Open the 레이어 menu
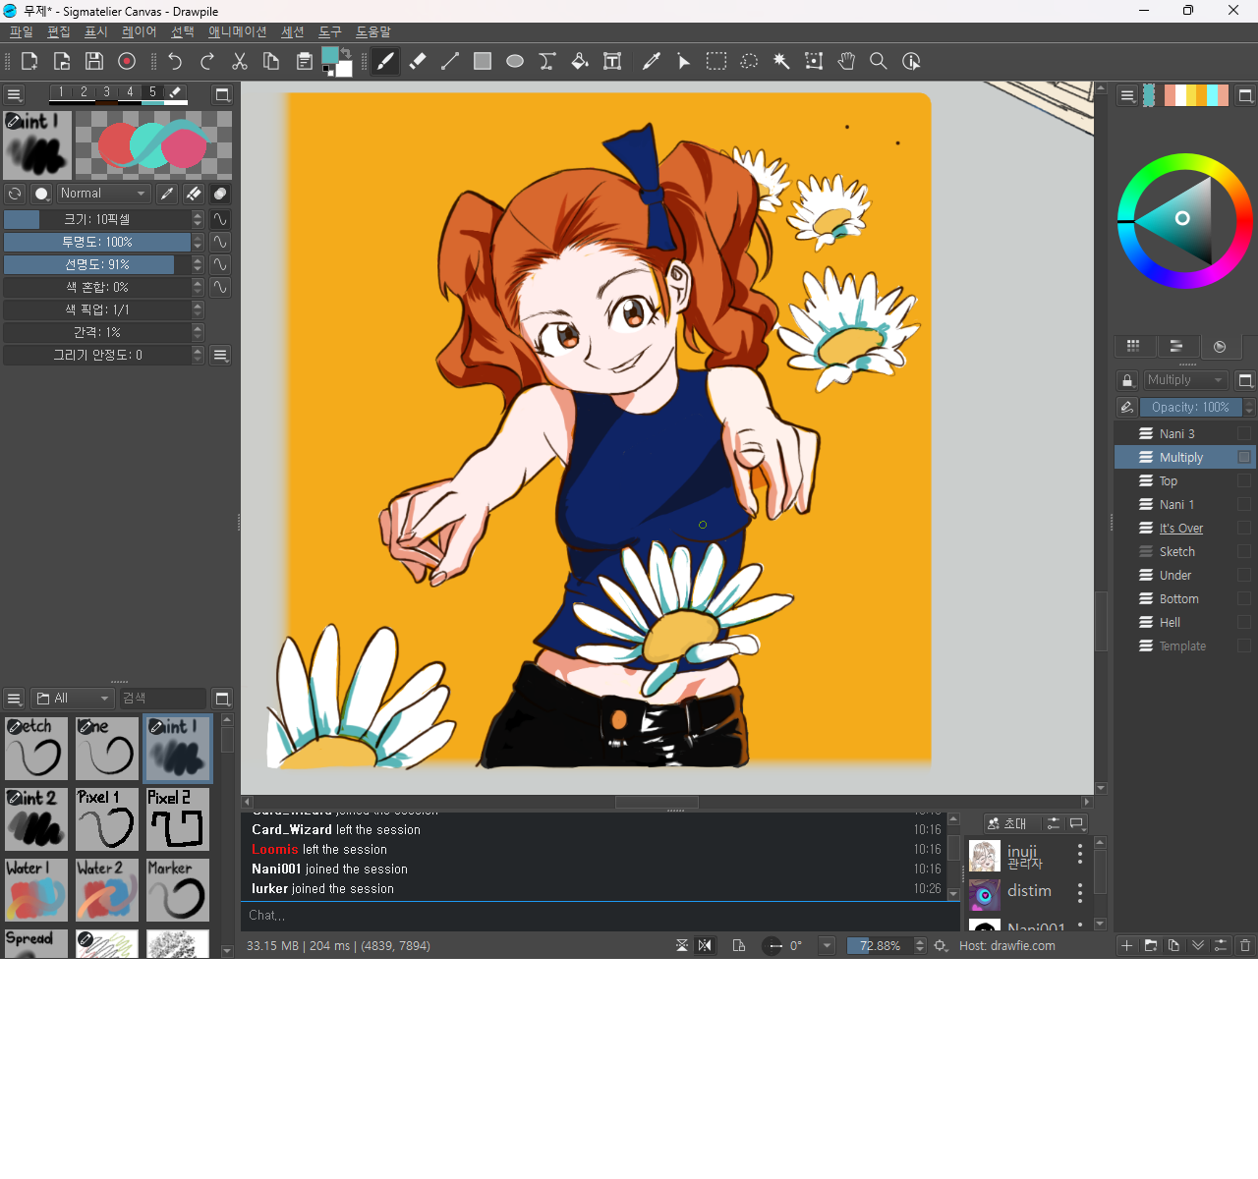Viewport: 1258px width, 1179px height. click(139, 32)
